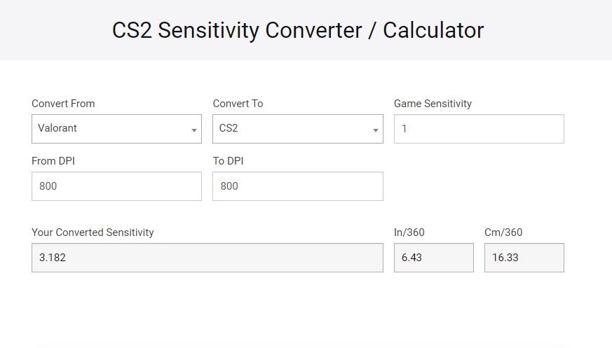Click the In/360 result field showing 6.43
The image size is (612, 348).
pyautogui.click(x=433, y=258)
